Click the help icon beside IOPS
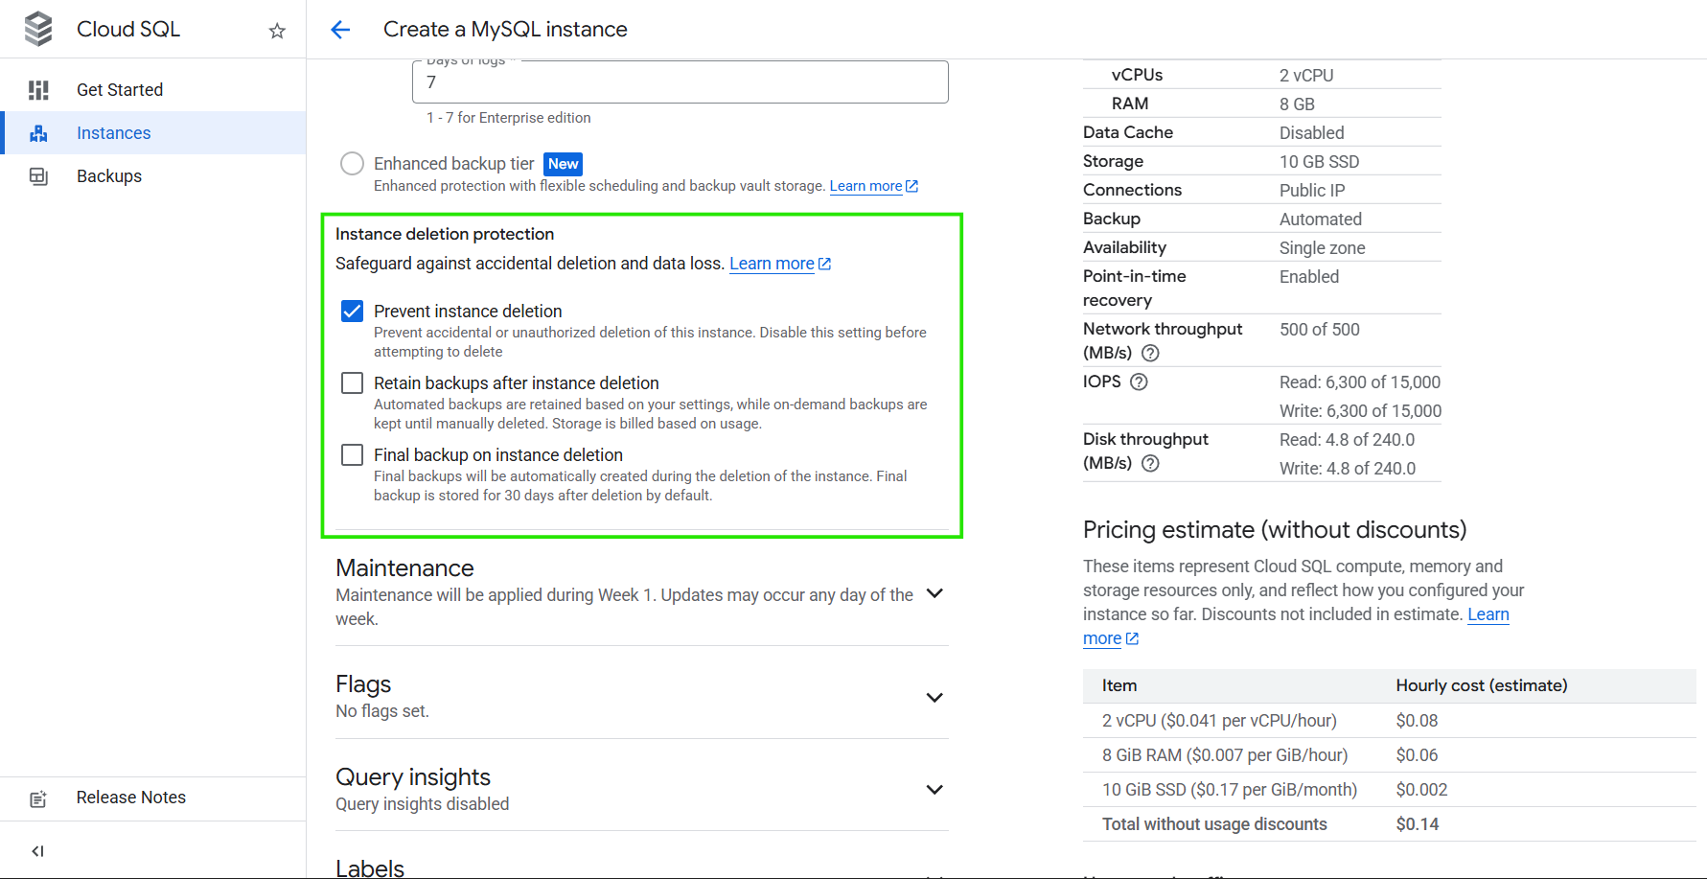1707x879 pixels. [1139, 382]
